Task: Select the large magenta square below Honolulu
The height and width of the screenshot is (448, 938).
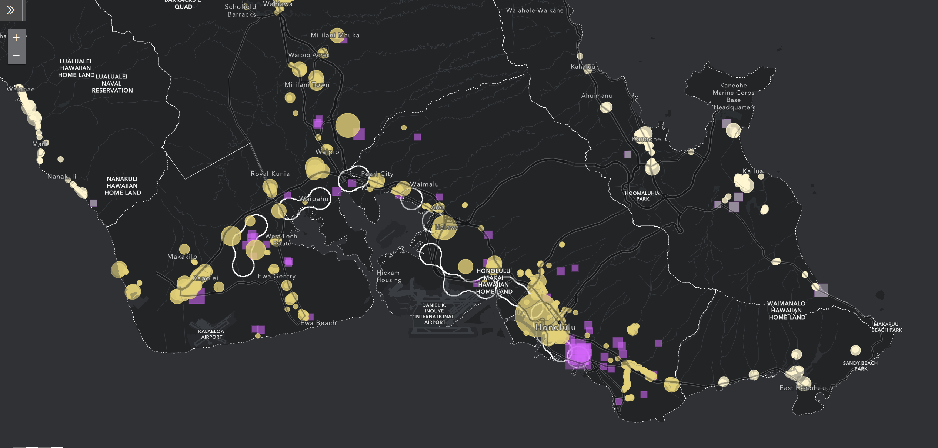Action: coord(578,354)
